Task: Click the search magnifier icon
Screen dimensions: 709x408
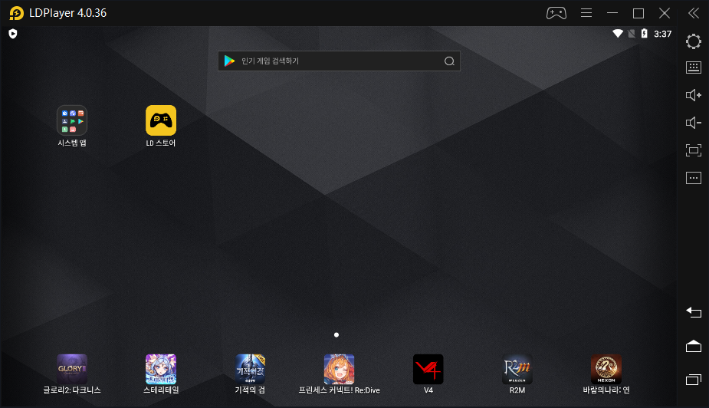Action: coord(449,61)
